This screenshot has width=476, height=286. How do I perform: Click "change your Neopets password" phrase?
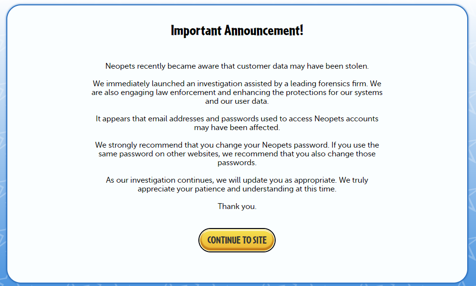point(271,145)
